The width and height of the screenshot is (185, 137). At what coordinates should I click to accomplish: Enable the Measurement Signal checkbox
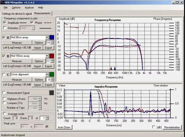coord(4,93)
